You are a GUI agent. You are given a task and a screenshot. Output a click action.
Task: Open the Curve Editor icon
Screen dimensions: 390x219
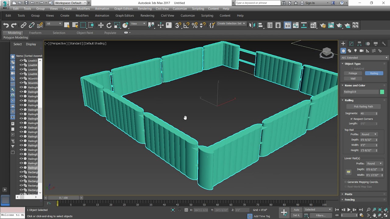(x=296, y=25)
